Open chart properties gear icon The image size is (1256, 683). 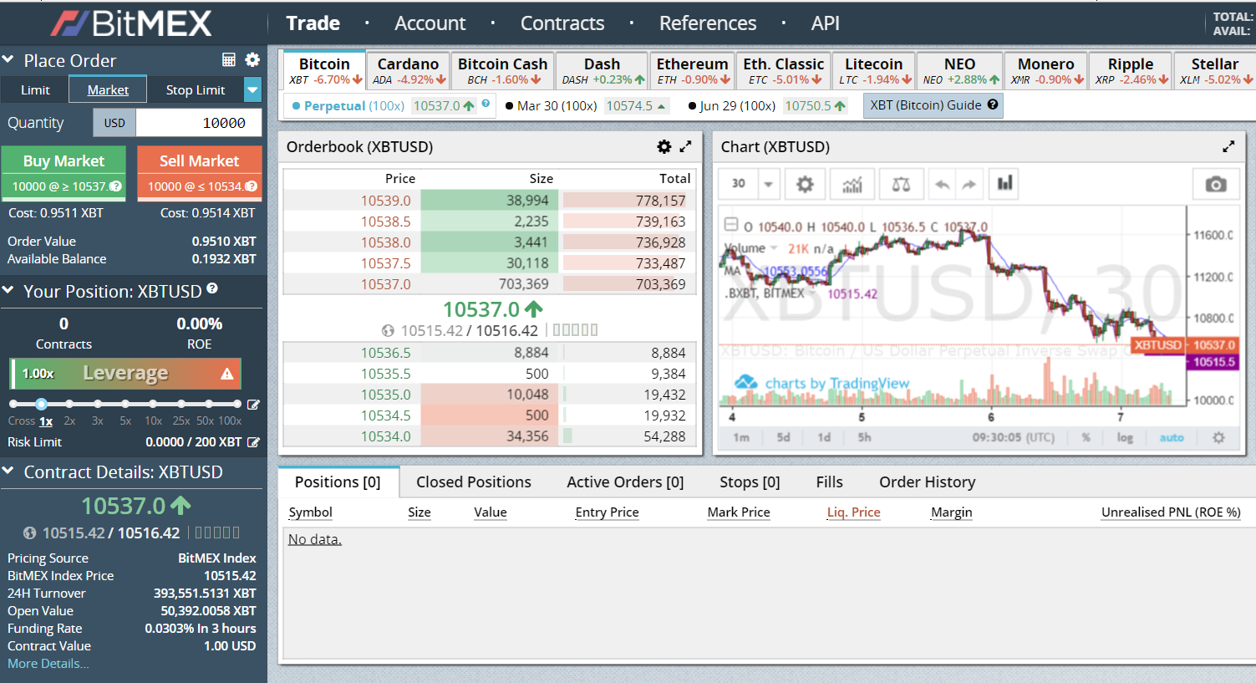coord(805,184)
